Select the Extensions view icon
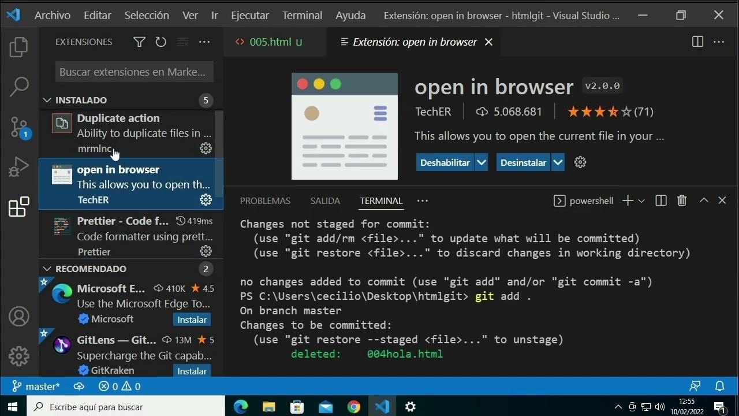The width and height of the screenshot is (739, 416). tap(19, 207)
